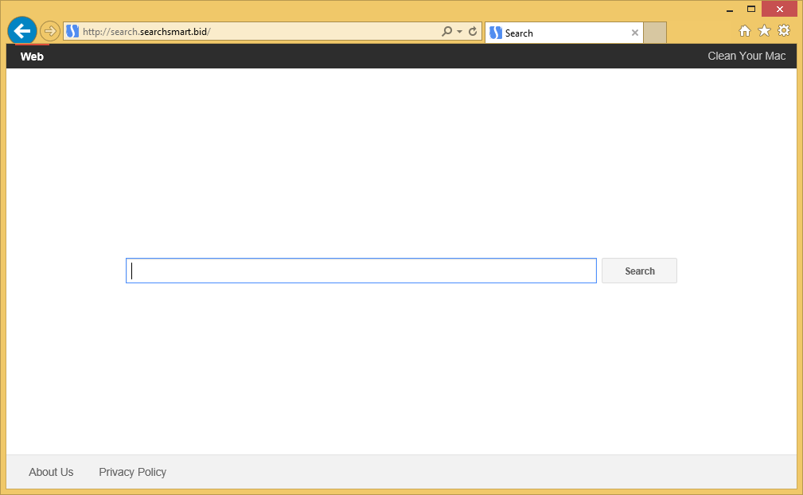Click the 'Clean Your Mac' link
This screenshot has width=803, height=495.
[x=746, y=56]
